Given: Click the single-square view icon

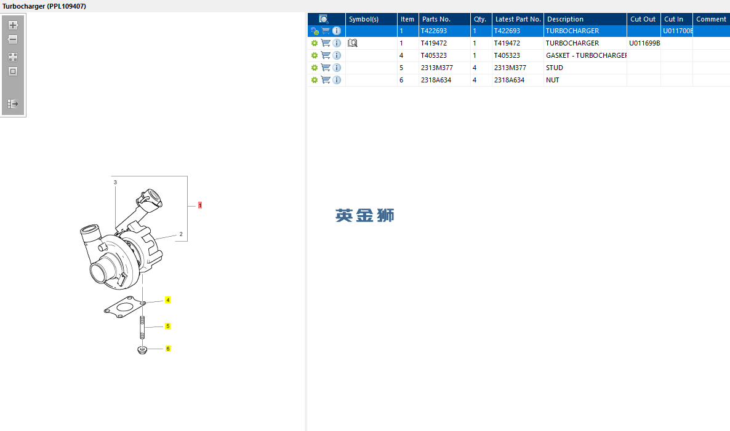Looking at the screenshot, I should click(13, 71).
